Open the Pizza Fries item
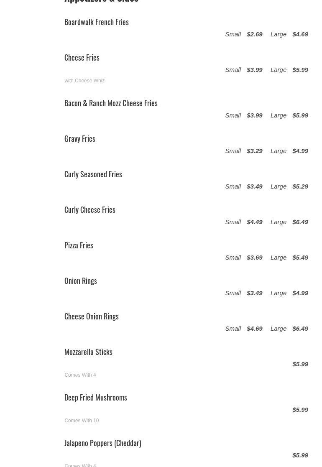 [79, 245]
